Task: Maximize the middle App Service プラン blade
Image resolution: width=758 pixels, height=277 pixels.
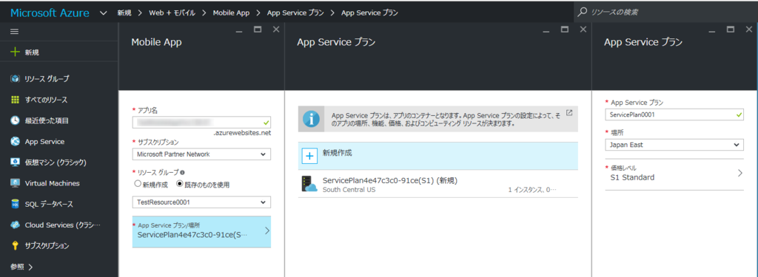Action: pyautogui.click(x=565, y=30)
